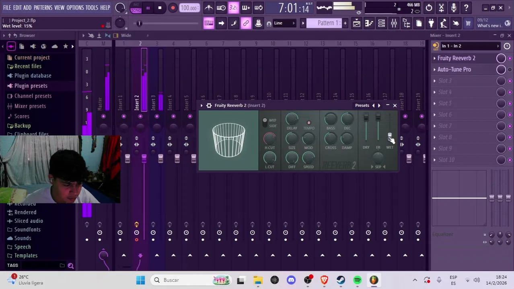The width and height of the screenshot is (514, 289).
Task: Toggle the Slot 5 enable knob
Action: 501,104
